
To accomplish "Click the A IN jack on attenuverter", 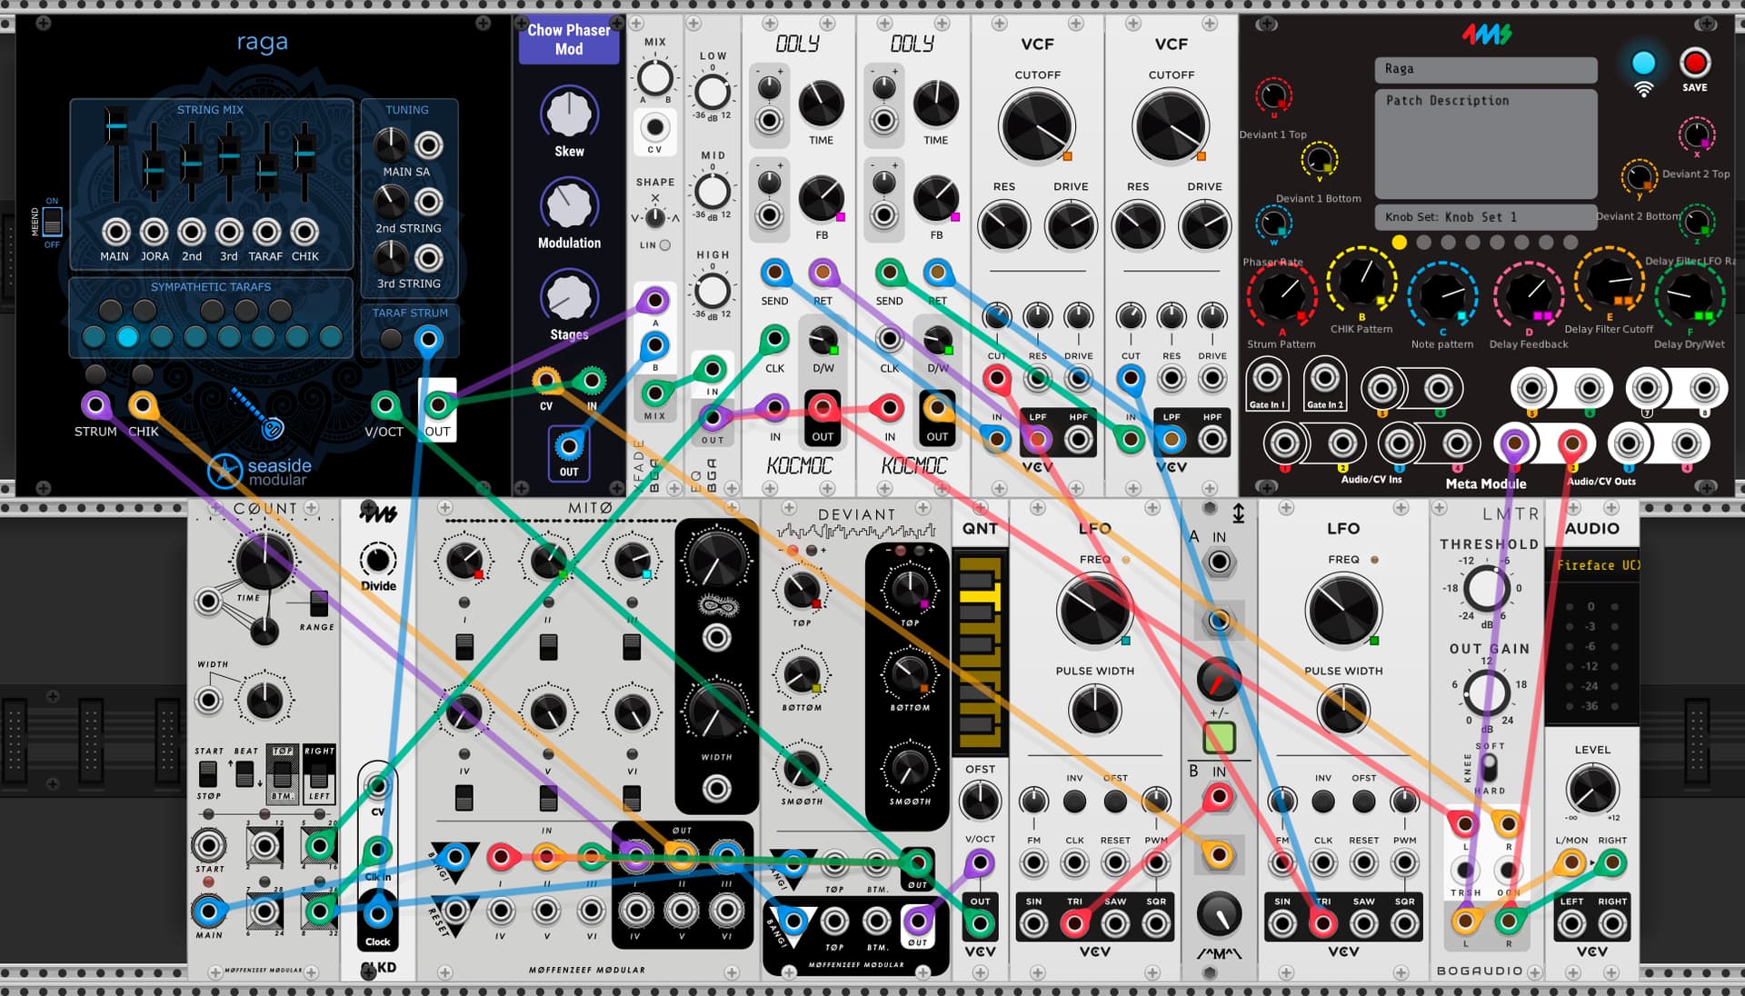I will pos(1219,563).
